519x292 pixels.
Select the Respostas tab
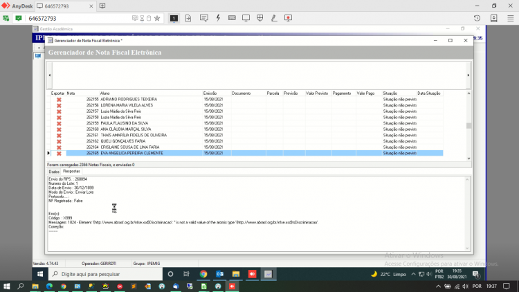(x=71, y=172)
